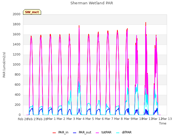The image size is (184, 138).
Task: Click the magenta totPAR legend swatch
Action: pos(97,133)
